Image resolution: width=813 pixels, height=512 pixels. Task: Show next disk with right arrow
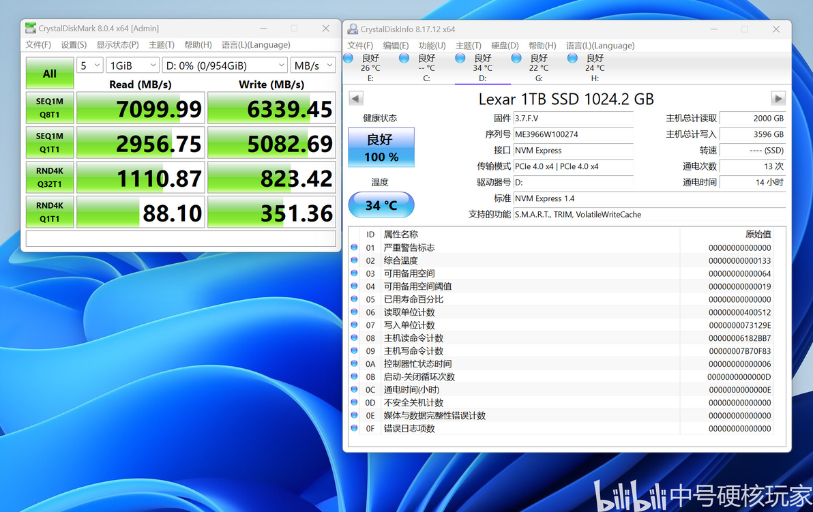coord(778,98)
